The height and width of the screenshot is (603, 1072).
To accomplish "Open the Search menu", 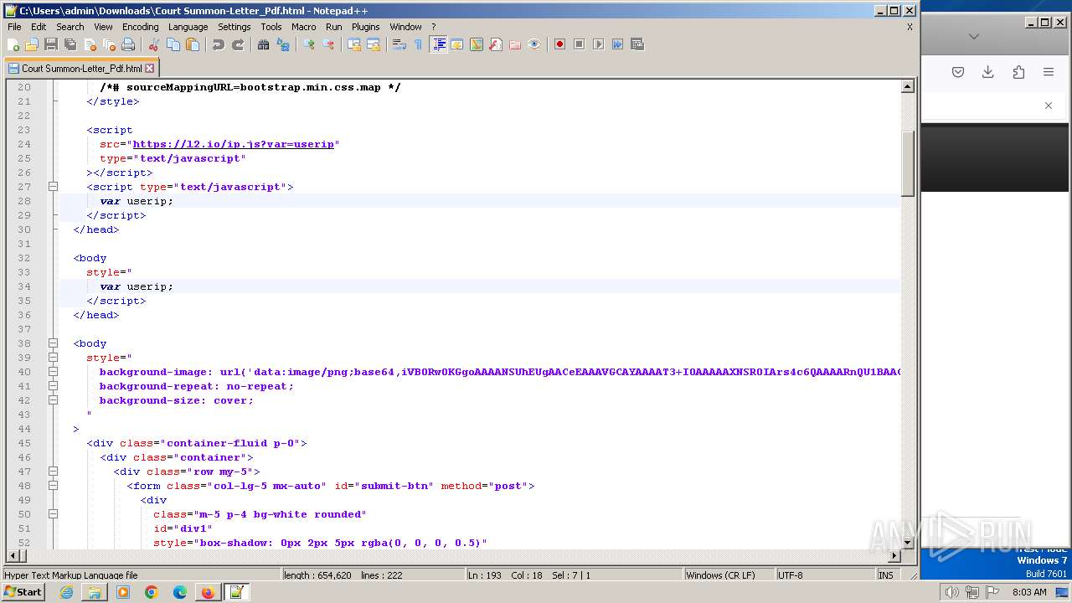I will [x=70, y=27].
